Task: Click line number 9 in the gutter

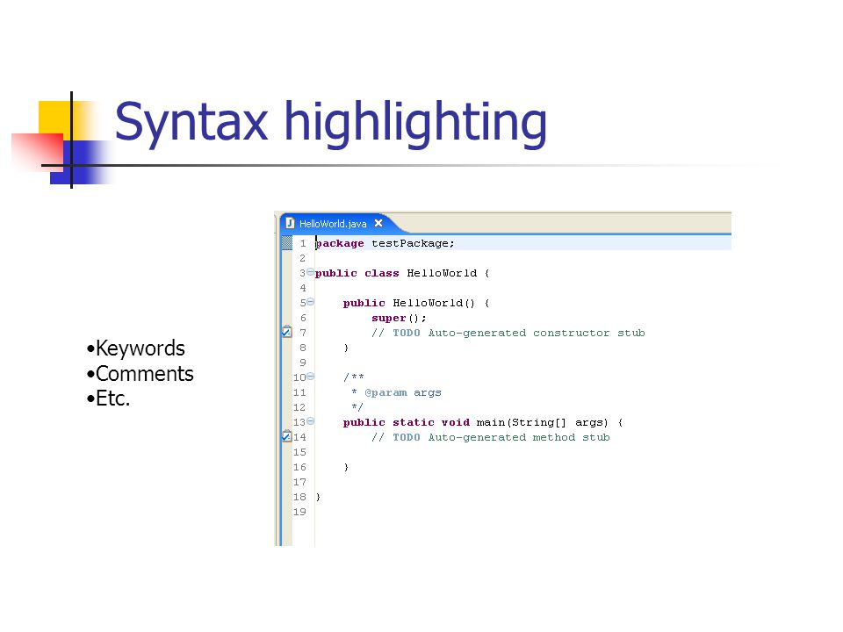Action: click(x=303, y=363)
